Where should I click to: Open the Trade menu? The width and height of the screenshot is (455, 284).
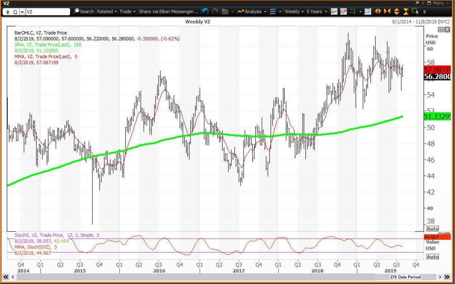click(x=127, y=11)
